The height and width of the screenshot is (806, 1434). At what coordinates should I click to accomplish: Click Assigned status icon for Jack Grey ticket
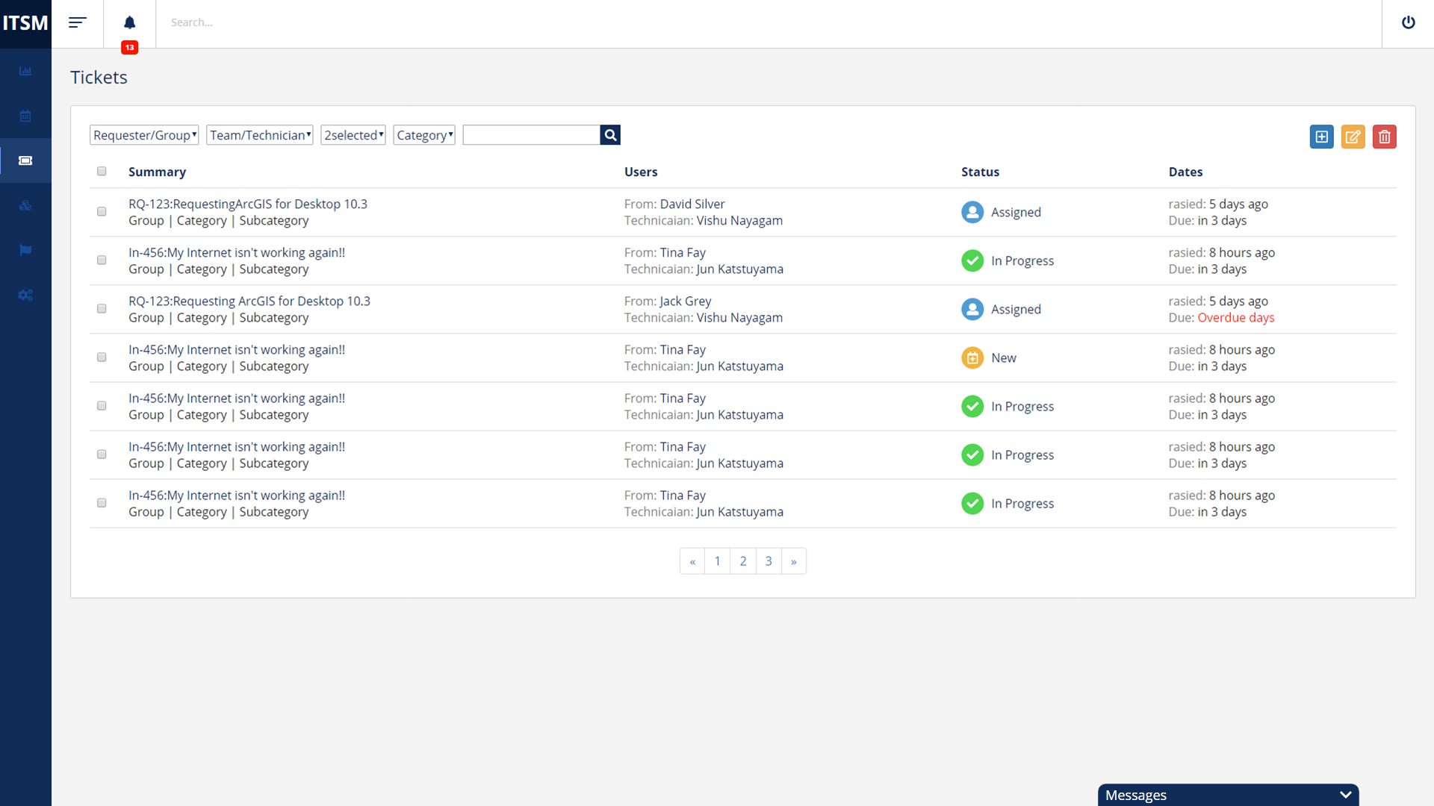pos(972,309)
